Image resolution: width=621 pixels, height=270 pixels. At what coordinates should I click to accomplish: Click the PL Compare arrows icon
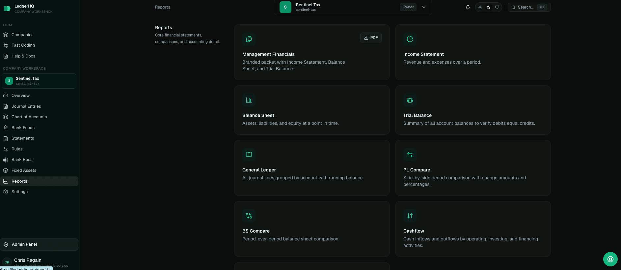click(x=410, y=155)
